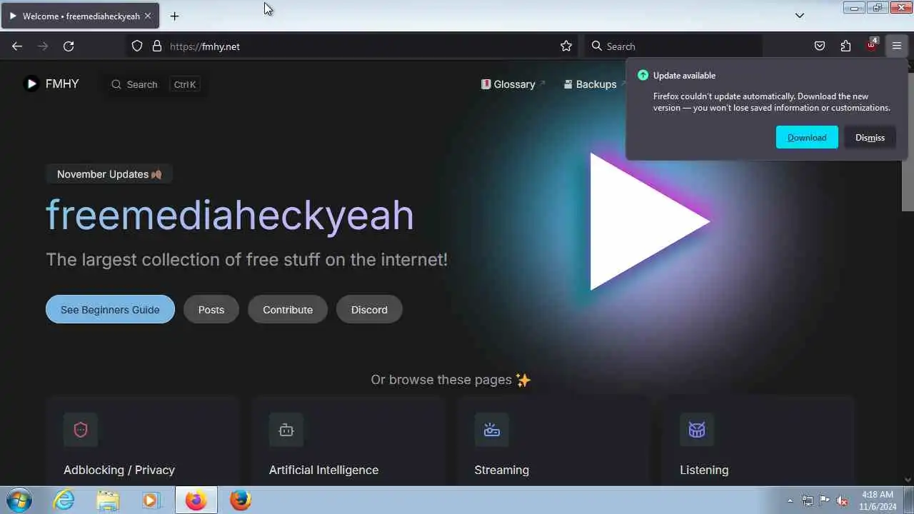Click the fmhy.net URL address bar
Image resolution: width=914 pixels, height=514 pixels.
[353, 46]
